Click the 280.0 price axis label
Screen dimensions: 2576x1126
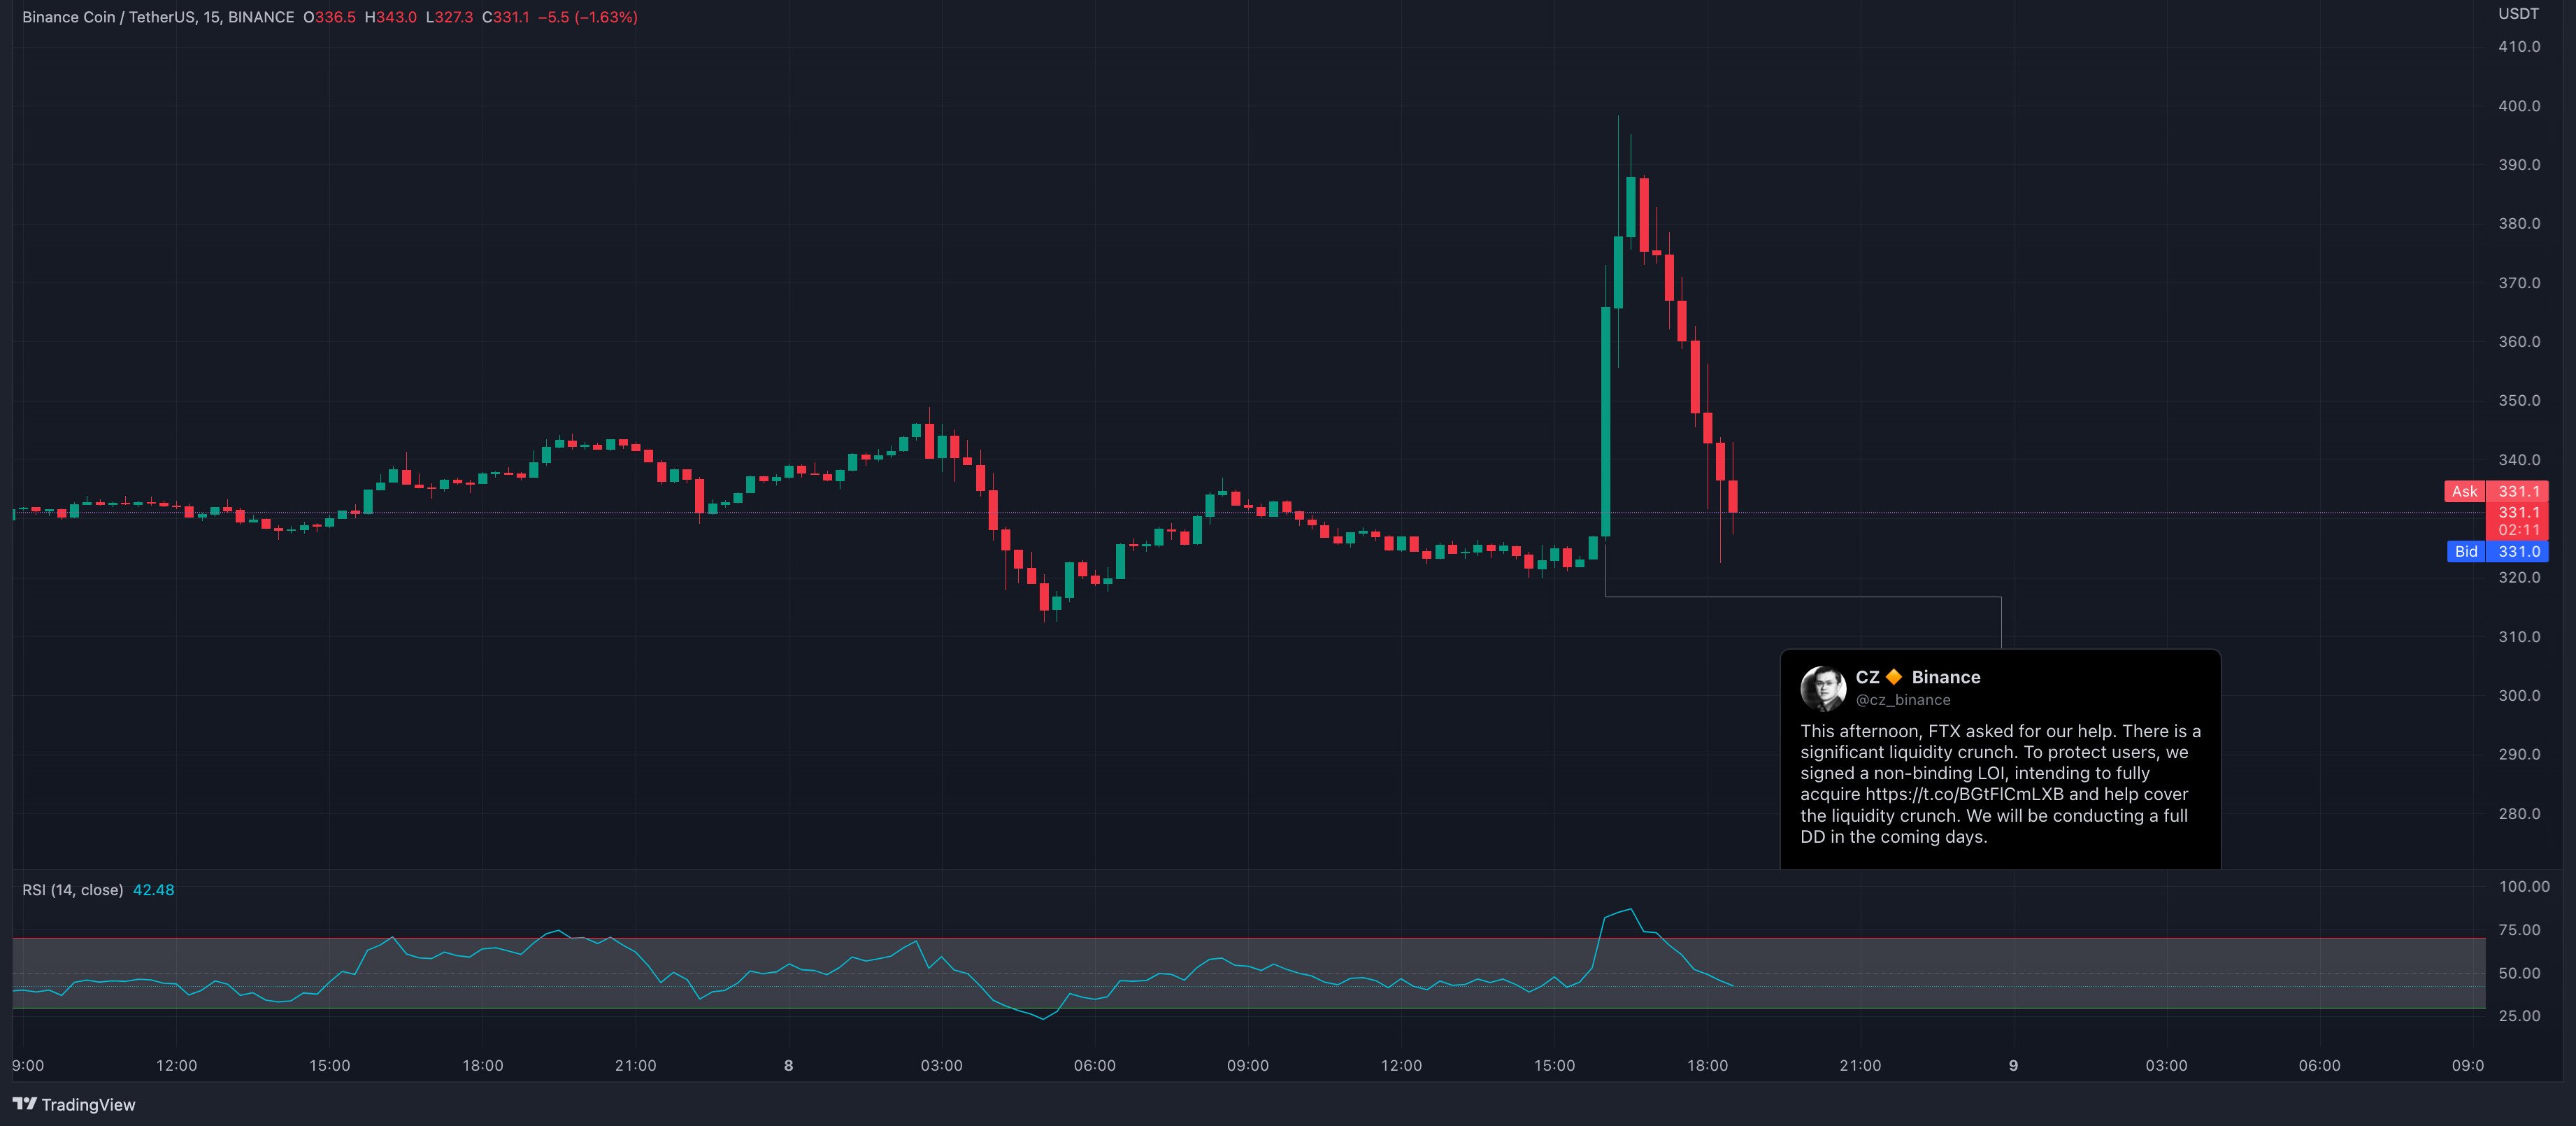(x=2518, y=813)
